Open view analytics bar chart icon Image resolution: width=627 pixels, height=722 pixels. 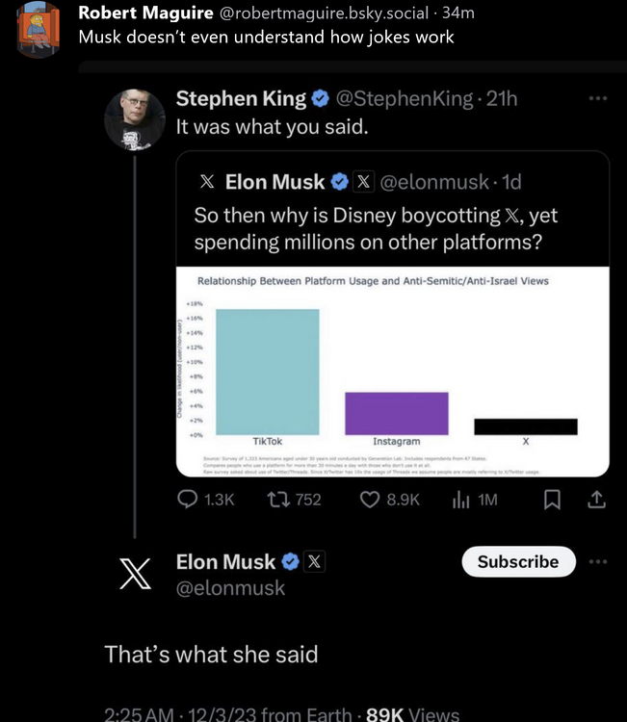[x=460, y=499]
